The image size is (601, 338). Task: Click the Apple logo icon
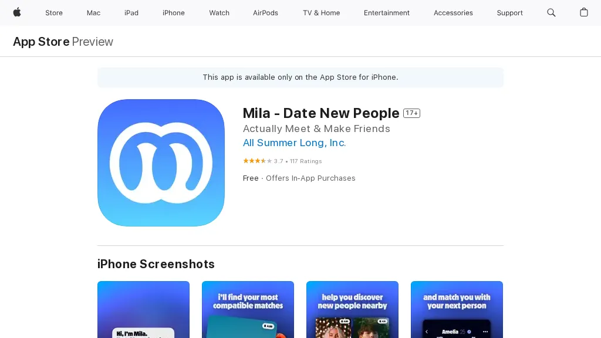pos(17,13)
